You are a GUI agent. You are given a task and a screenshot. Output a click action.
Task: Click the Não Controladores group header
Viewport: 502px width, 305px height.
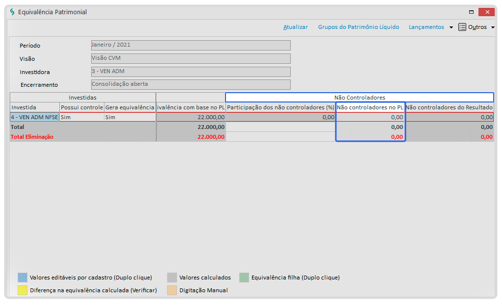[x=359, y=98]
